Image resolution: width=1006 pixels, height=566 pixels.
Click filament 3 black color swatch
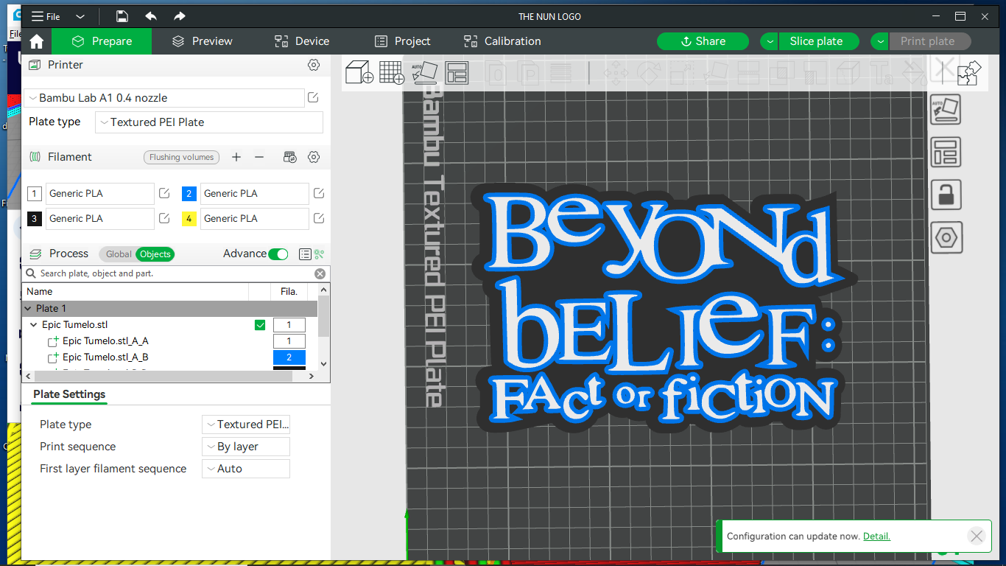(x=35, y=219)
